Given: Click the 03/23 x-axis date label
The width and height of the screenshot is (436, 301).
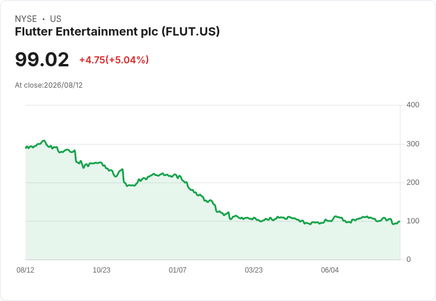Looking at the screenshot, I should pyautogui.click(x=254, y=270).
